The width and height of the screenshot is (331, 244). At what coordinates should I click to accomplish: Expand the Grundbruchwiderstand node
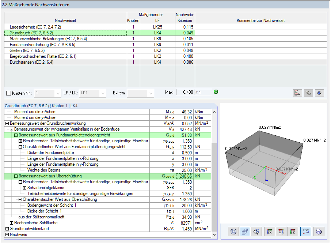[x=7, y=229]
